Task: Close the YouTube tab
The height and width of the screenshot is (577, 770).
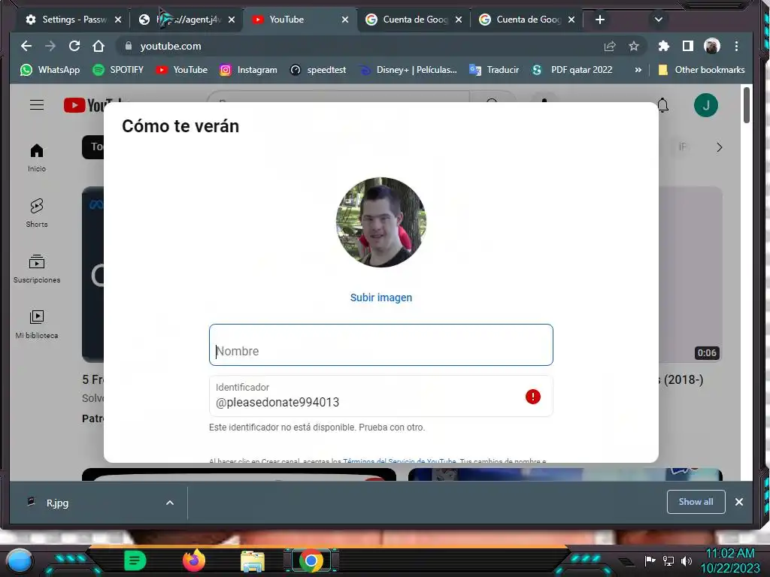Action: point(344,20)
